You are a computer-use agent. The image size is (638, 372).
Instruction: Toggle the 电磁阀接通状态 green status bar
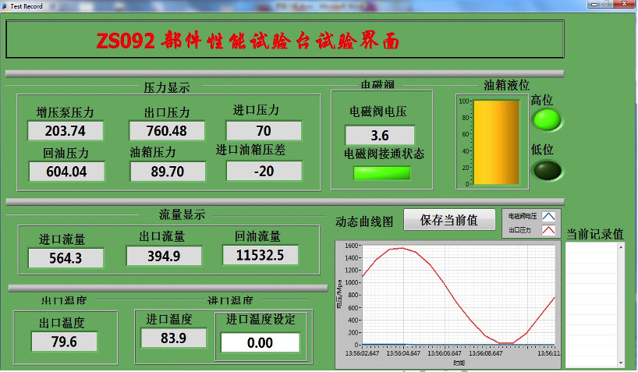pos(381,172)
